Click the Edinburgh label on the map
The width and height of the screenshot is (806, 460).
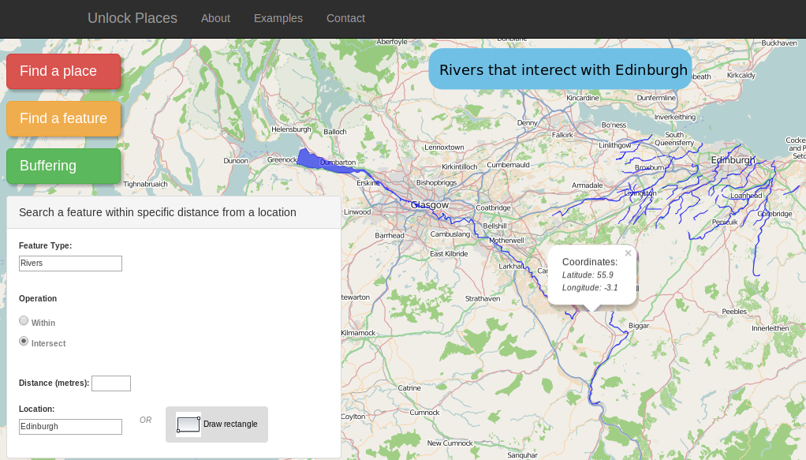click(733, 160)
